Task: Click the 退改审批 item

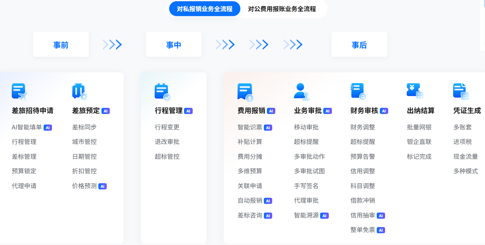Action: click(x=167, y=142)
